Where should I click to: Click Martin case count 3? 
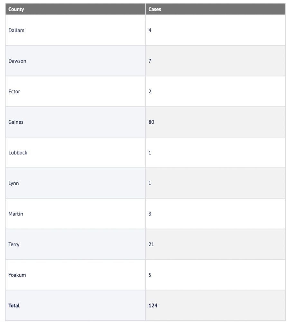coord(150,214)
